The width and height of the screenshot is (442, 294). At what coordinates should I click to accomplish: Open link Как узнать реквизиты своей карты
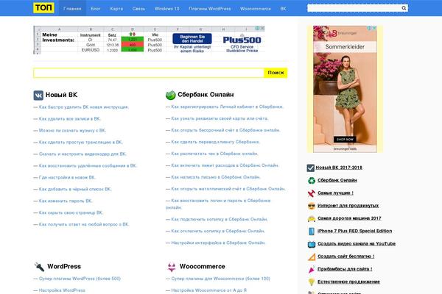click(x=220, y=118)
